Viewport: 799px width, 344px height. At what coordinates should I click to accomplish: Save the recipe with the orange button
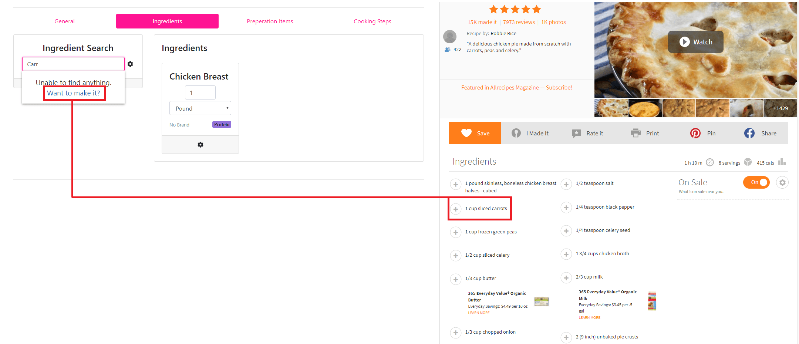pos(475,133)
